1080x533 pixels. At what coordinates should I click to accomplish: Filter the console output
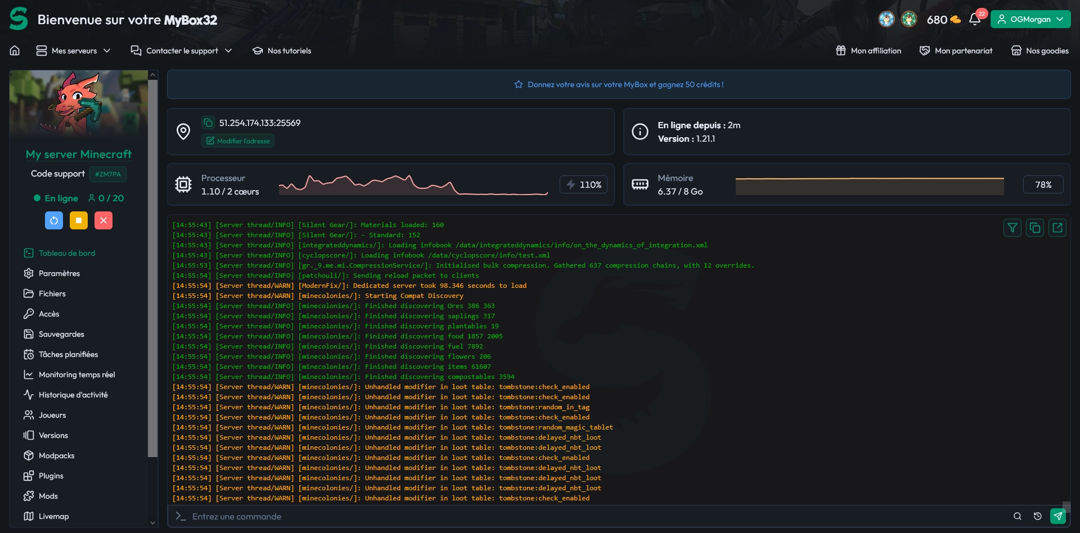[x=1012, y=228]
